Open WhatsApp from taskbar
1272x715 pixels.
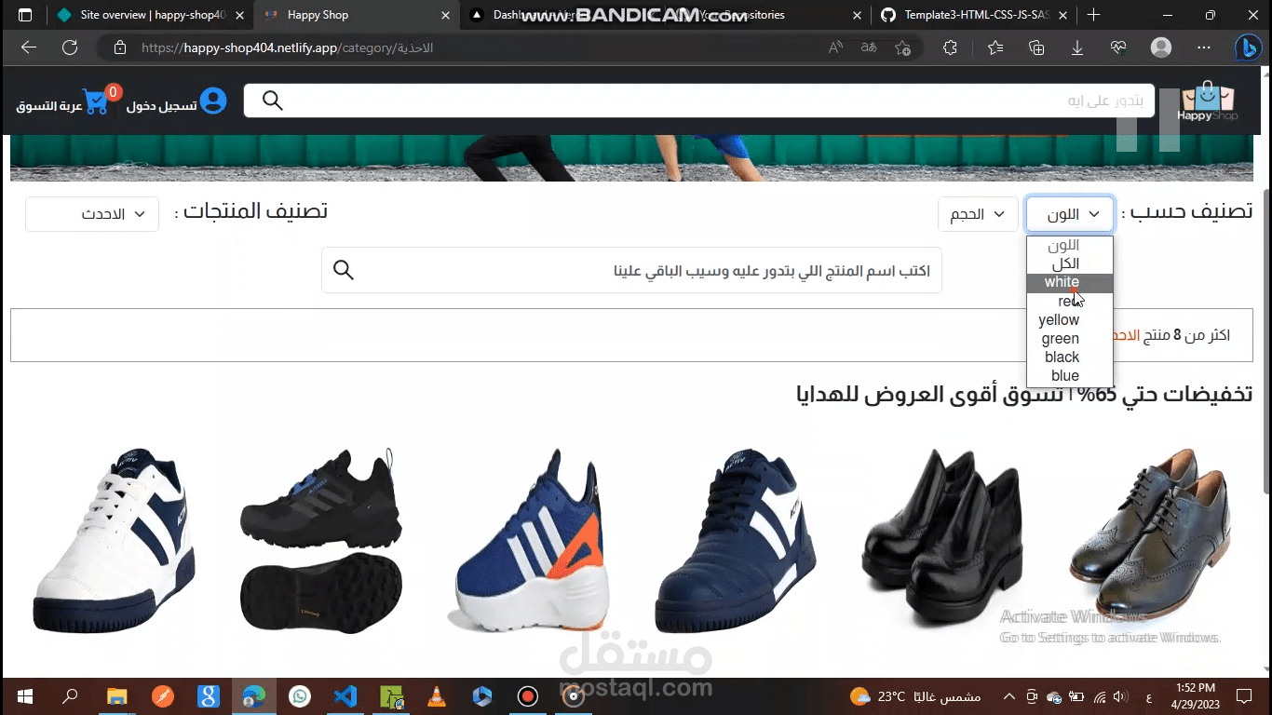point(299,696)
